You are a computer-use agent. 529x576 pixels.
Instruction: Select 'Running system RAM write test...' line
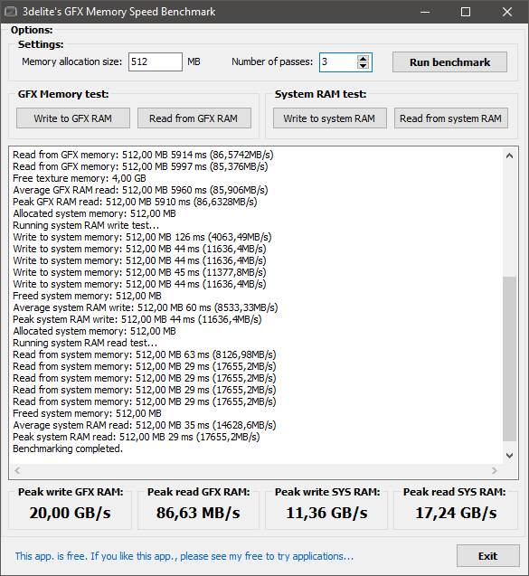pyautogui.click(x=86, y=225)
